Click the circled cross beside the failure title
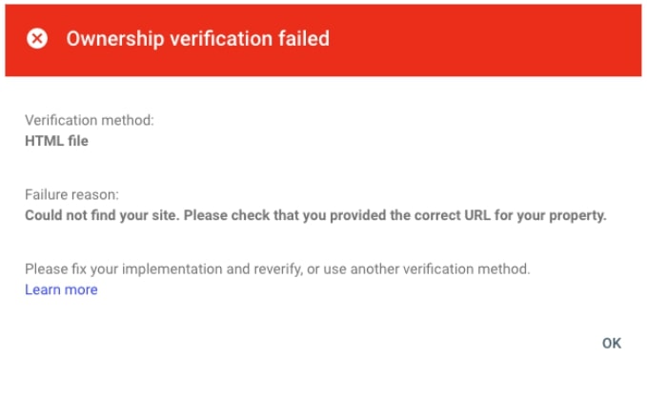Screen dimensions: 647x398 click(37, 39)
